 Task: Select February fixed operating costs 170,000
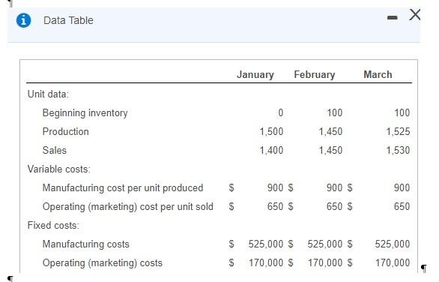click(x=325, y=263)
